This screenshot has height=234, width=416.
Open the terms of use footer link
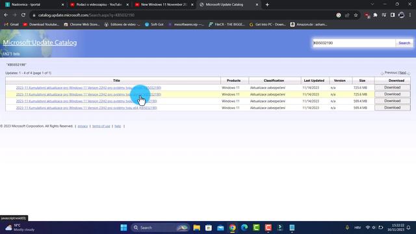[x=101, y=126]
